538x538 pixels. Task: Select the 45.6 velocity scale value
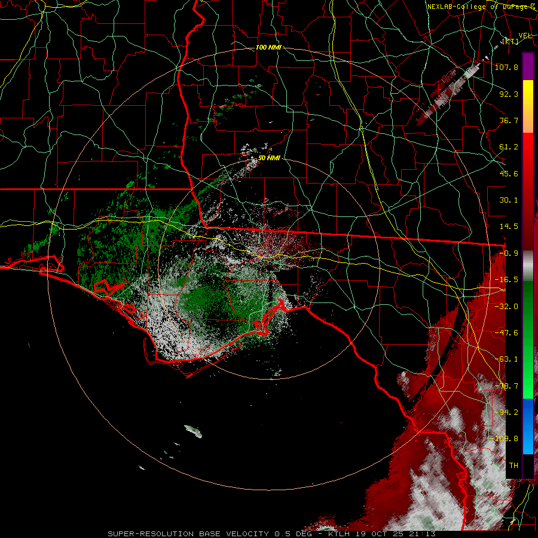(x=509, y=173)
